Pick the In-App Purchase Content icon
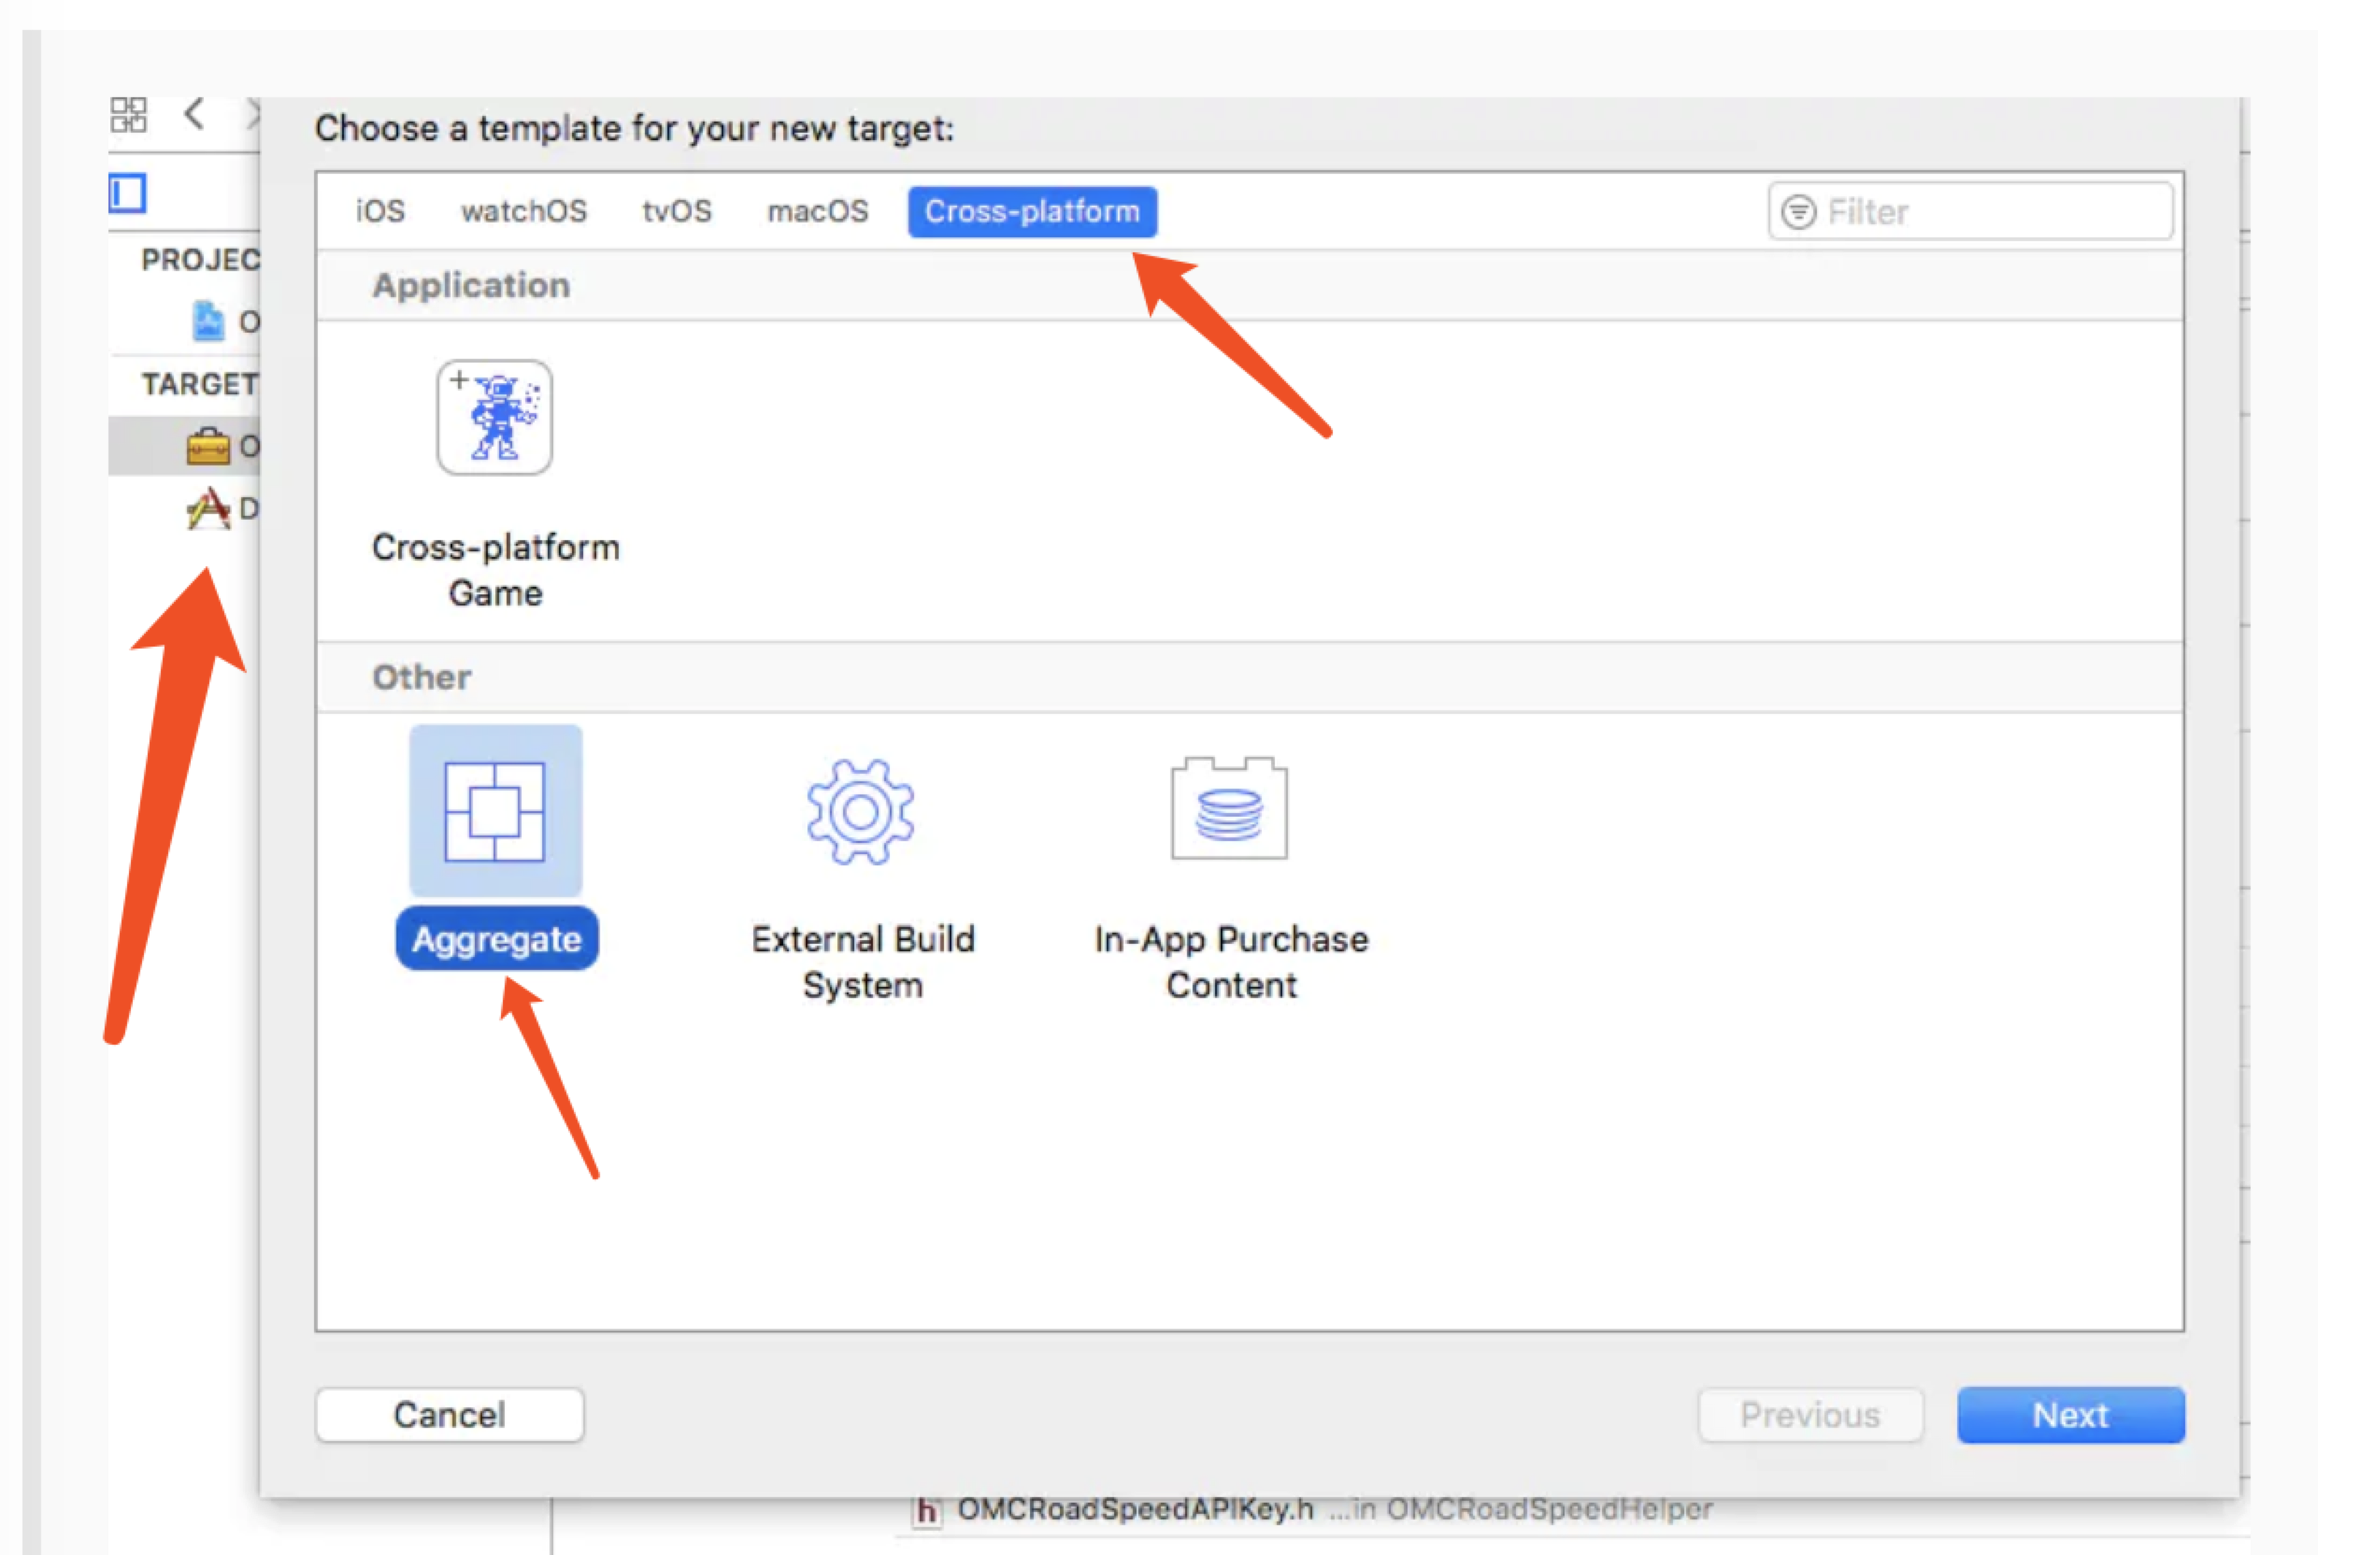 (1229, 809)
